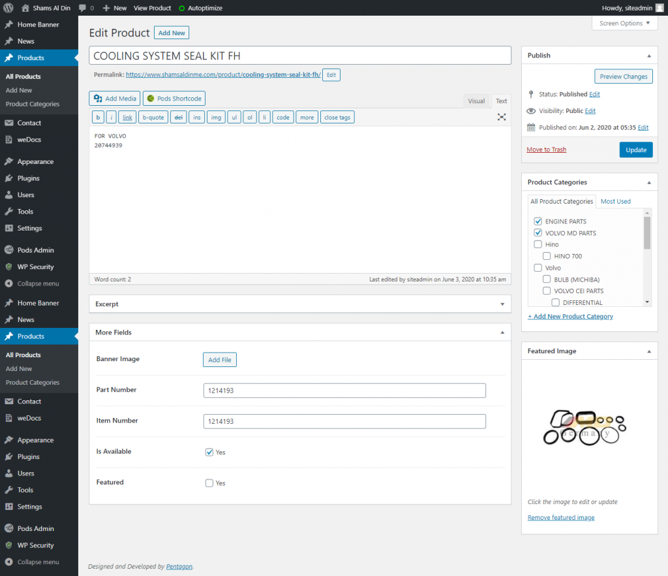This screenshot has height=576, width=668.
Task: Select the Text editor tab
Action: (501, 101)
